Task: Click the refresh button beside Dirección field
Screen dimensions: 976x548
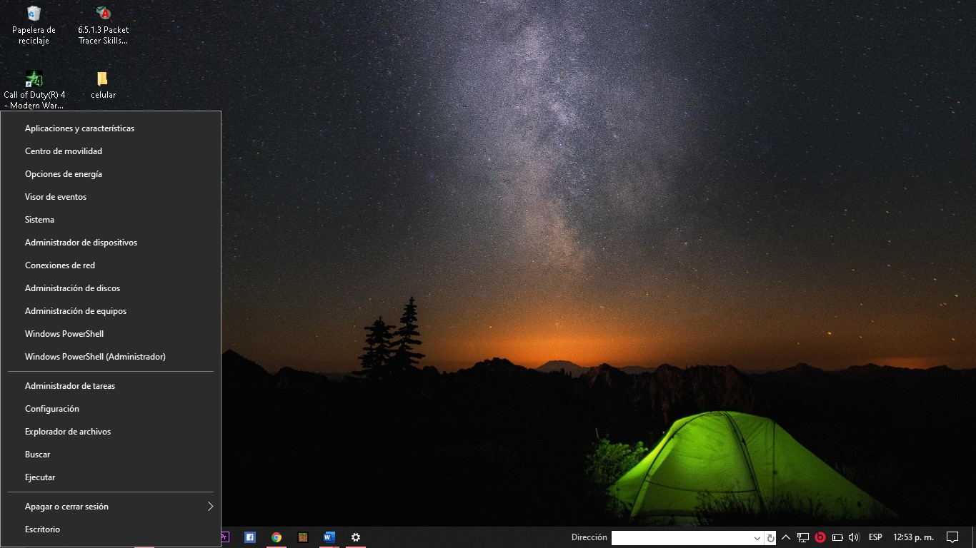Action: click(770, 538)
